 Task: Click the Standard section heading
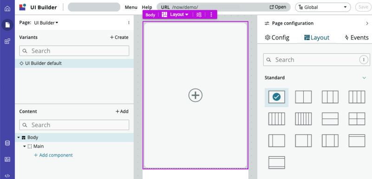pyautogui.click(x=274, y=77)
